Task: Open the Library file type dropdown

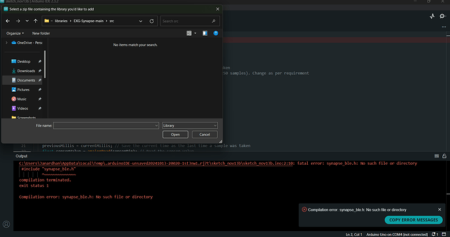Action: [x=190, y=126]
